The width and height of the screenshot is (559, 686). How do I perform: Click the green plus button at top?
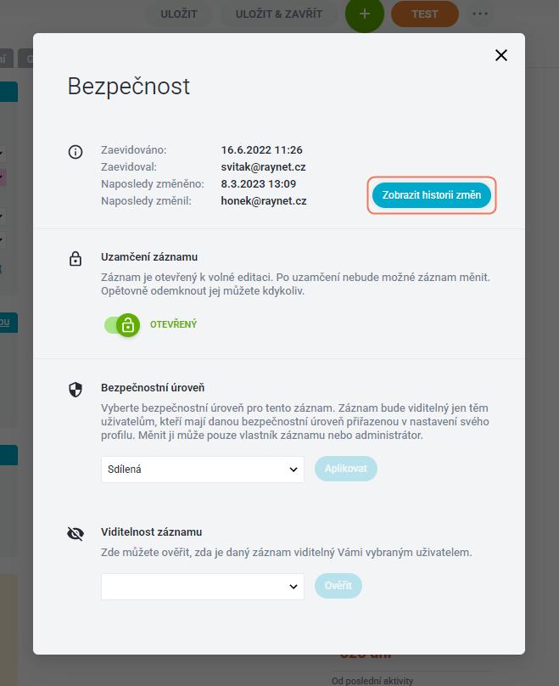365,14
